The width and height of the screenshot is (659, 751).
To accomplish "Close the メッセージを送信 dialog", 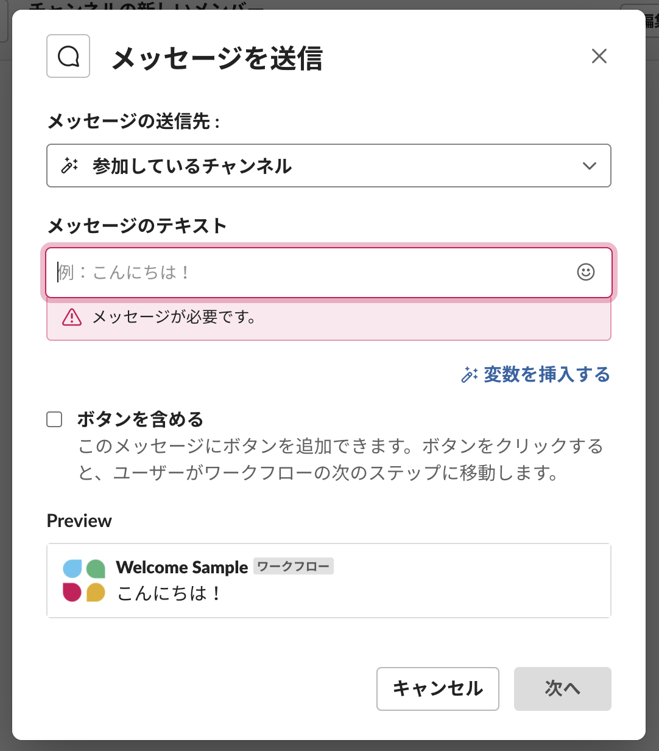I will (x=599, y=56).
